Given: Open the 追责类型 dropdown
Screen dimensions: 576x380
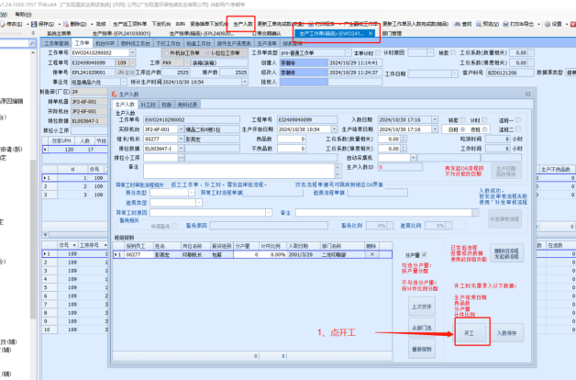Looking at the screenshot, I should pyautogui.click(x=199, y=203).
